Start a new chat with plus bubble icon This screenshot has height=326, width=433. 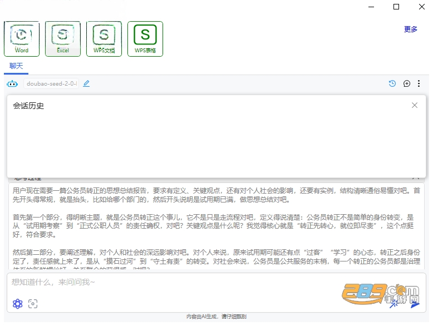406,83
